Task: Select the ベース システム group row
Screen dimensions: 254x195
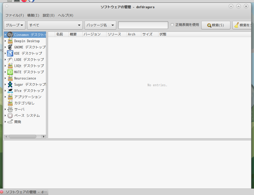Action: 25,115
